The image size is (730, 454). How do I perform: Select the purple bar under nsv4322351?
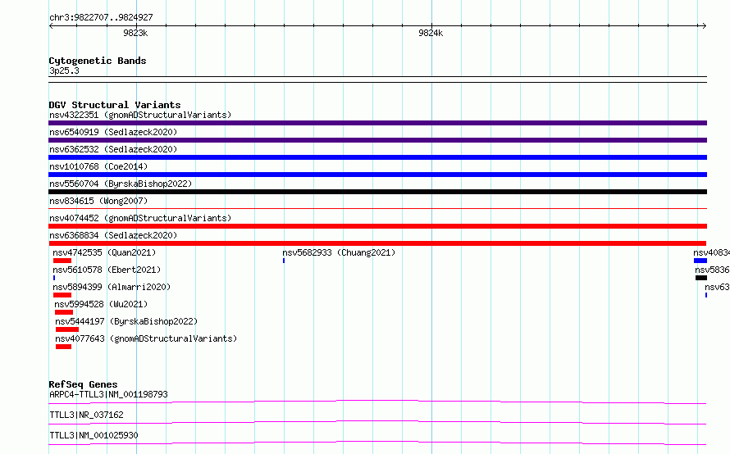click(377, 123)
